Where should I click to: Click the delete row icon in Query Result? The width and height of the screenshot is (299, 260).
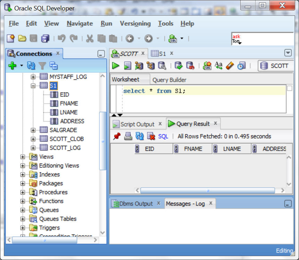click(x=151, y=136)
